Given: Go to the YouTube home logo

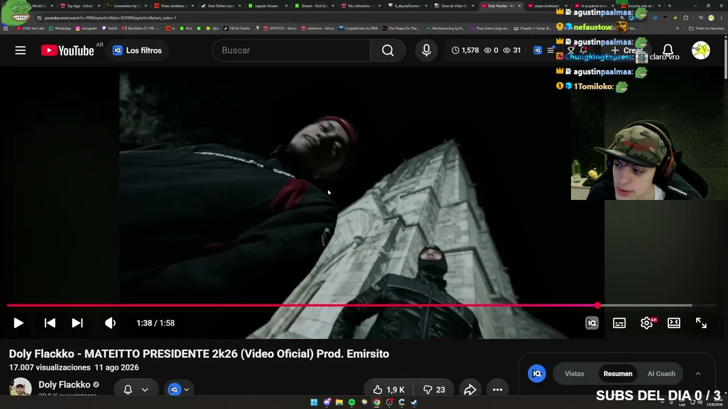Looking at the screenshot, I should [x=68, y=51].
